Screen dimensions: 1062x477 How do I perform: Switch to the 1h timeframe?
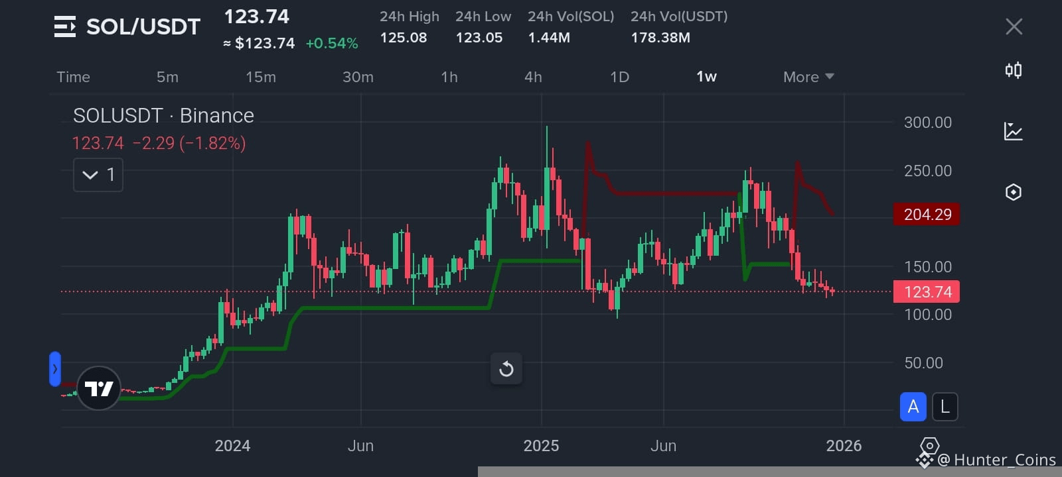pyautogui.click(x=449, y=77)
